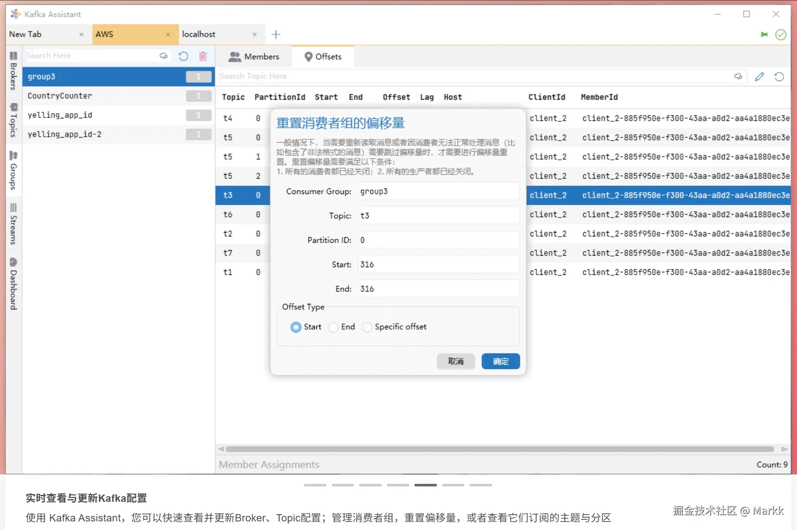Viewport: 797px width, 530px height.
Task: Select the CountryCounter consumer group
Action: click(118, 96)
